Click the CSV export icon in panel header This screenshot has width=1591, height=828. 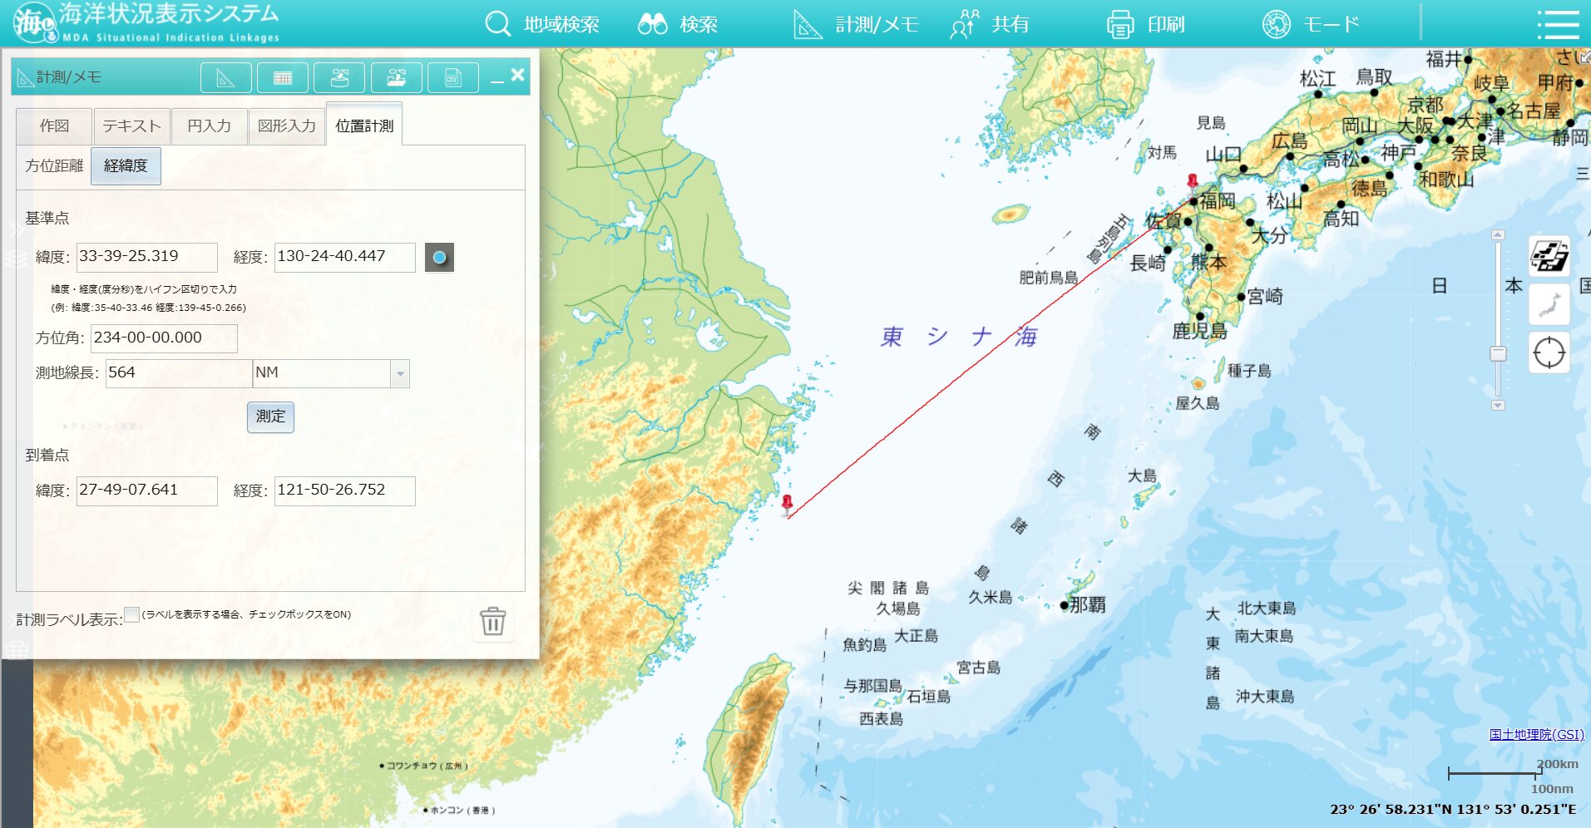[453, 78]
